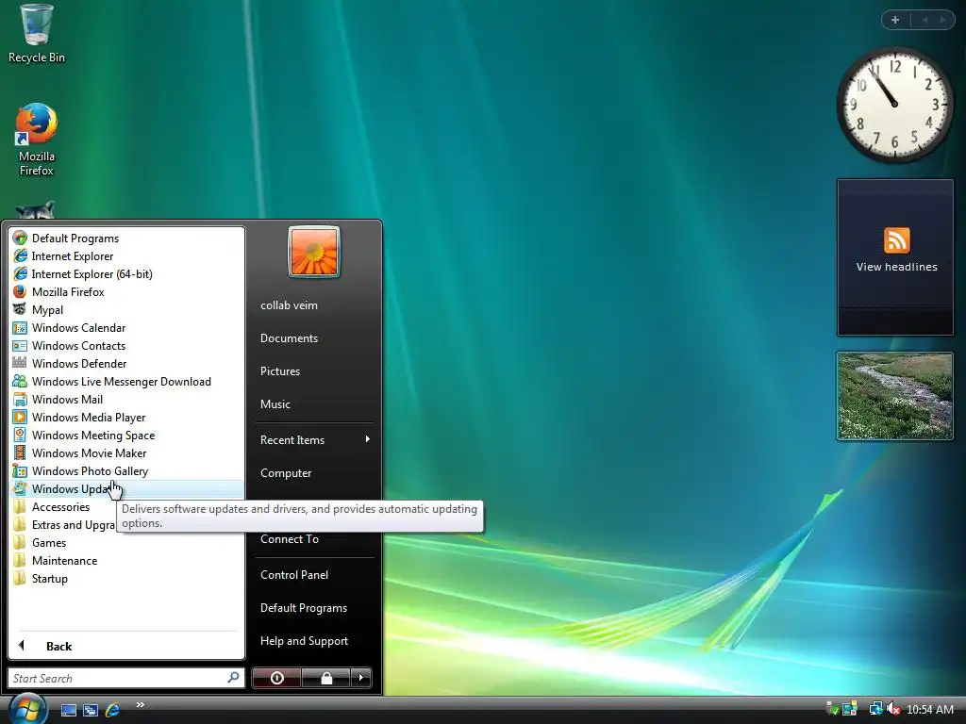Open the collab veim user folder
Viewport: 966px width, 724px height.
314,305
